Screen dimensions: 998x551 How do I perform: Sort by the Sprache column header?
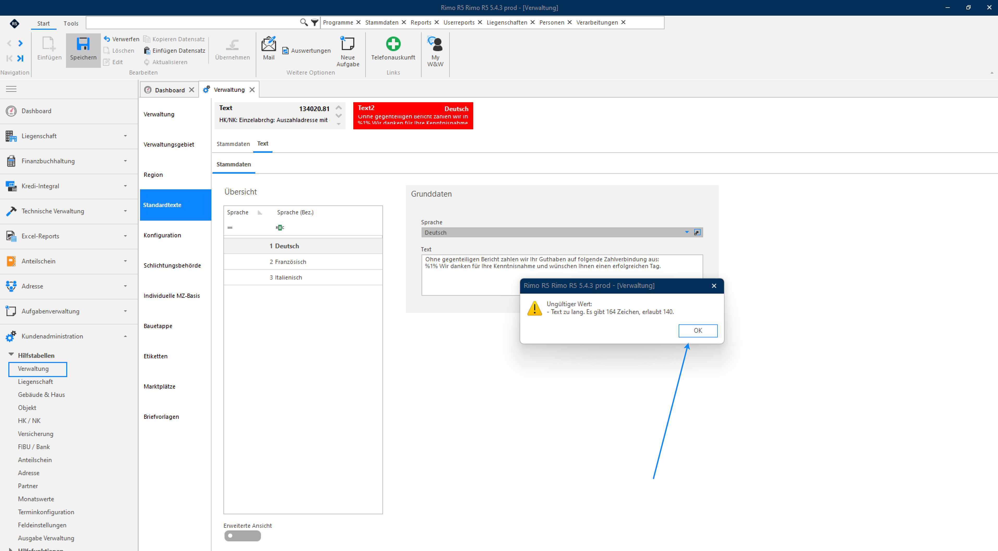(238, 212)
